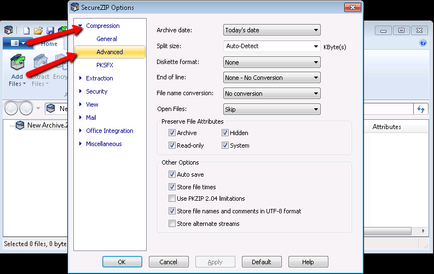
Task: Uncheck the Auto save checkbox
Action: [x=172, y=174]
